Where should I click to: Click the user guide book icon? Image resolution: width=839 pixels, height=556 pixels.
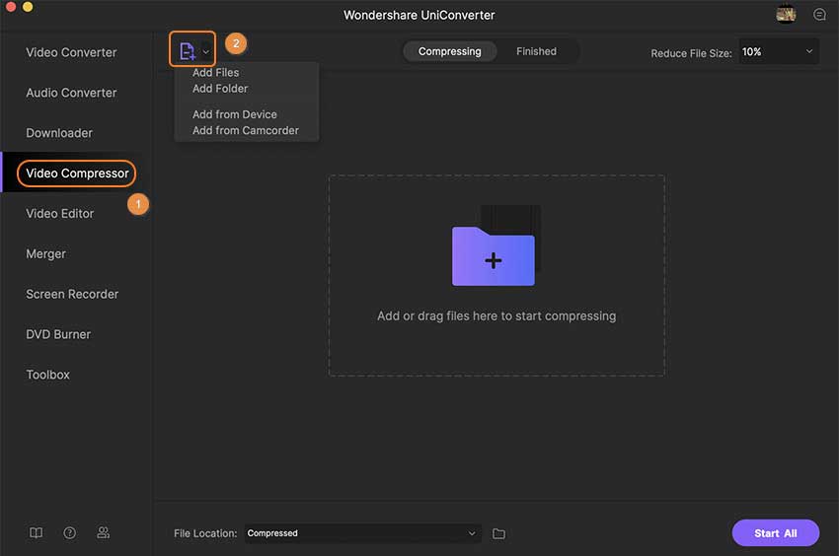tap(36, 532)
